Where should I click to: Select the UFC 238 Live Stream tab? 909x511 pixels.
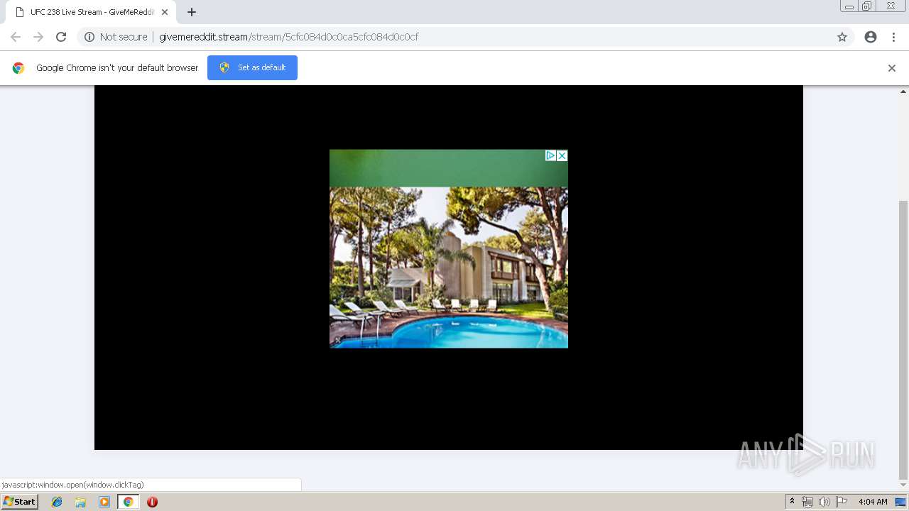pos(91,12)
